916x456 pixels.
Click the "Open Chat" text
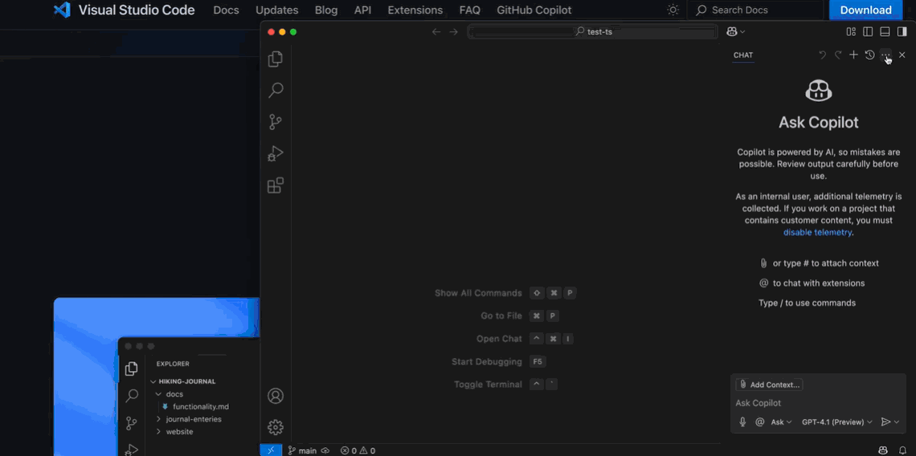[x=499, y=339]
